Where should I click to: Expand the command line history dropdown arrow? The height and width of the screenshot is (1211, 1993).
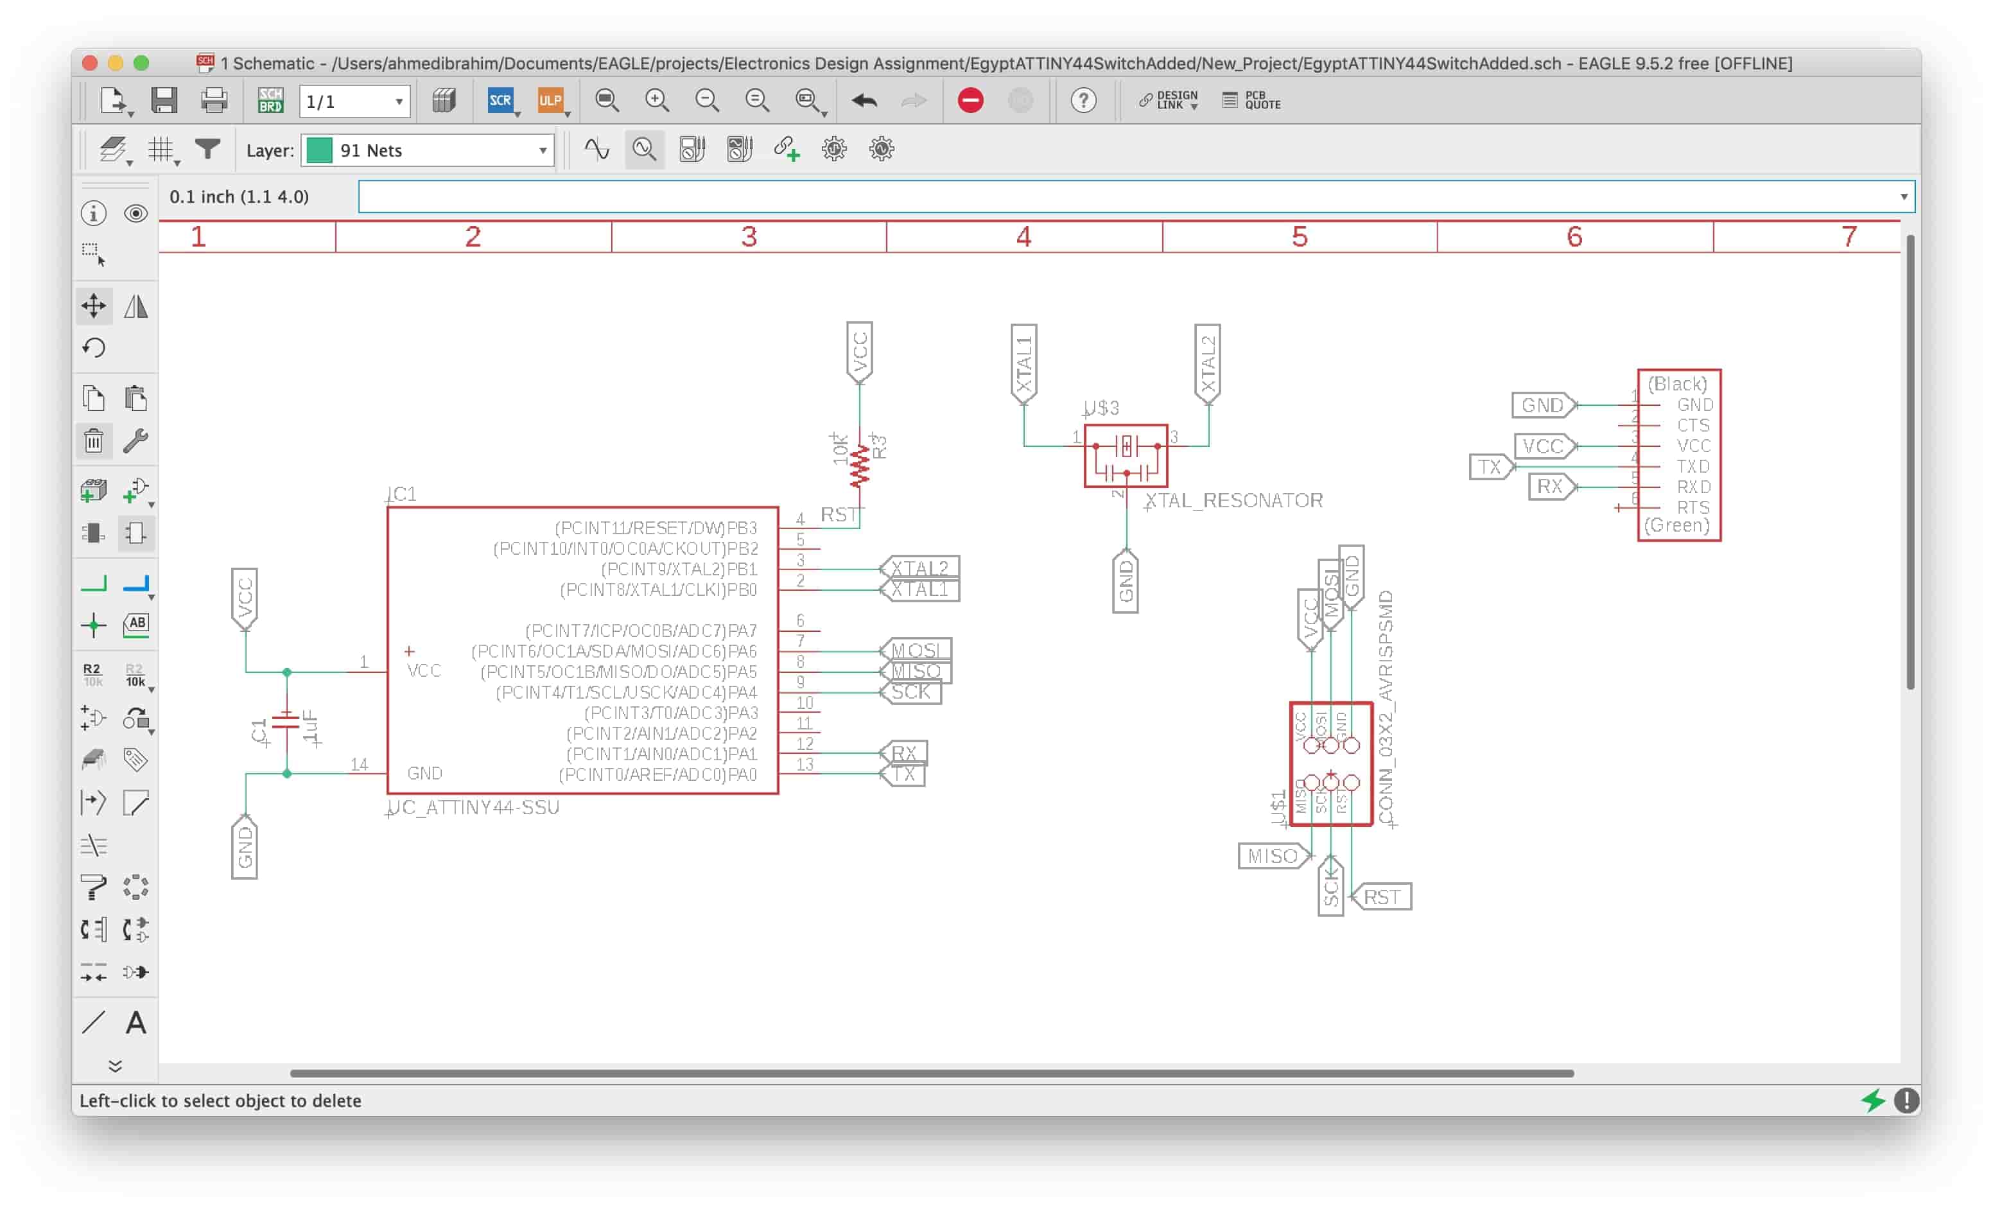1903,196
